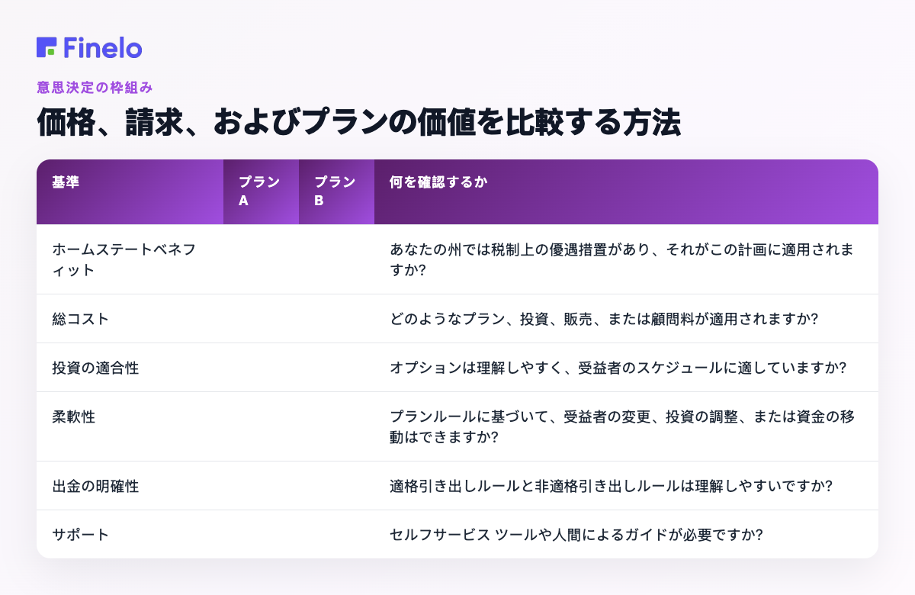Click the プラン B column header

coord(335,191)
